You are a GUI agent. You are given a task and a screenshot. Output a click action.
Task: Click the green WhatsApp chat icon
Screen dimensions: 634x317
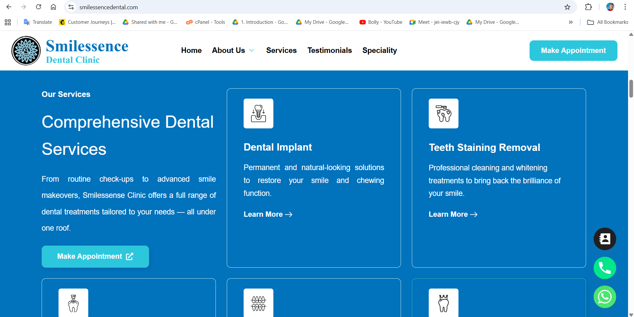point(605,297)
